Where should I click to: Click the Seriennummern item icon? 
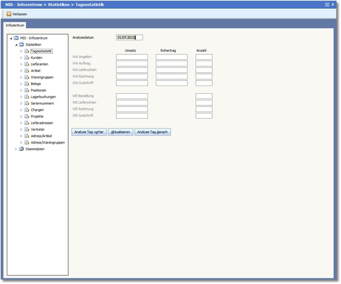(x=26, y=103)
